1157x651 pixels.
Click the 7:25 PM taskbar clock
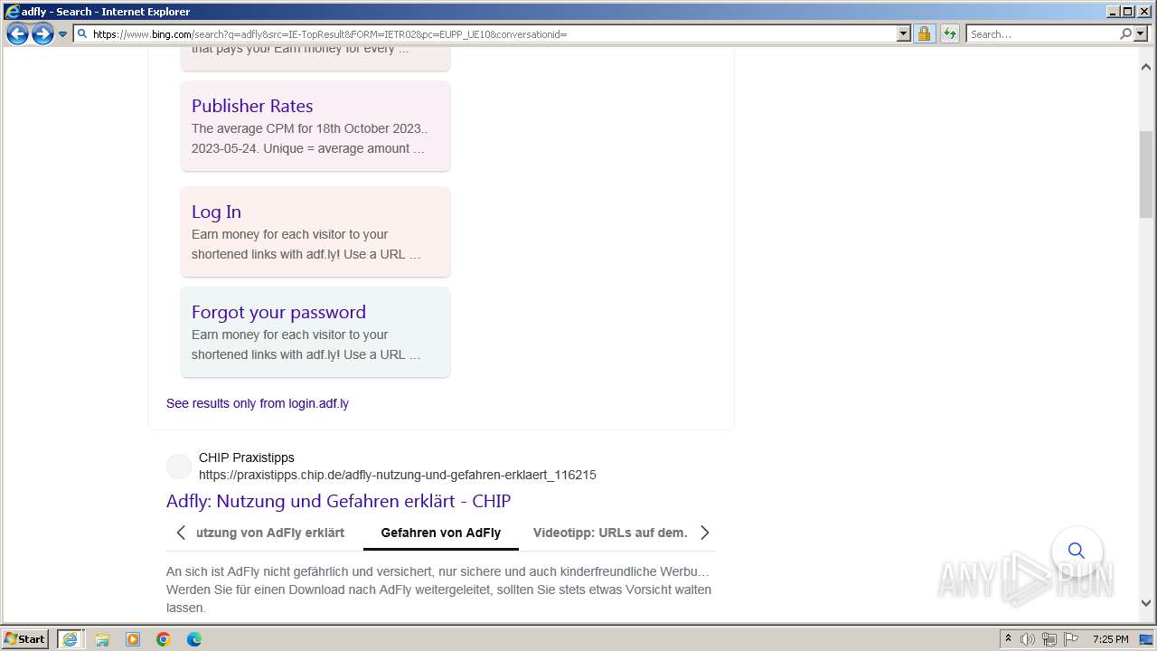(1110, 639)
